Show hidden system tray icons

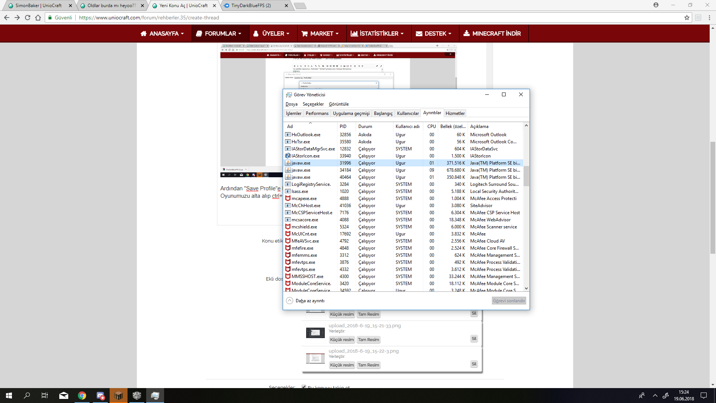(x=655, y=396)
